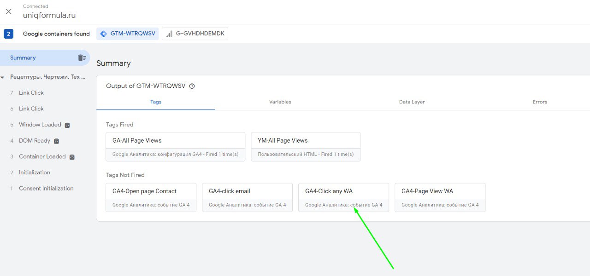Select the GTM-WTRQWSV container chip
The height and width of the screenshot is (276, 590).
(x=128, y=34)
